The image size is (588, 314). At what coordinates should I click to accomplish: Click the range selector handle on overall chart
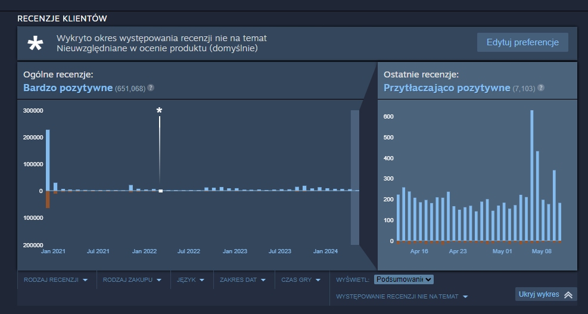coord(355,178)
